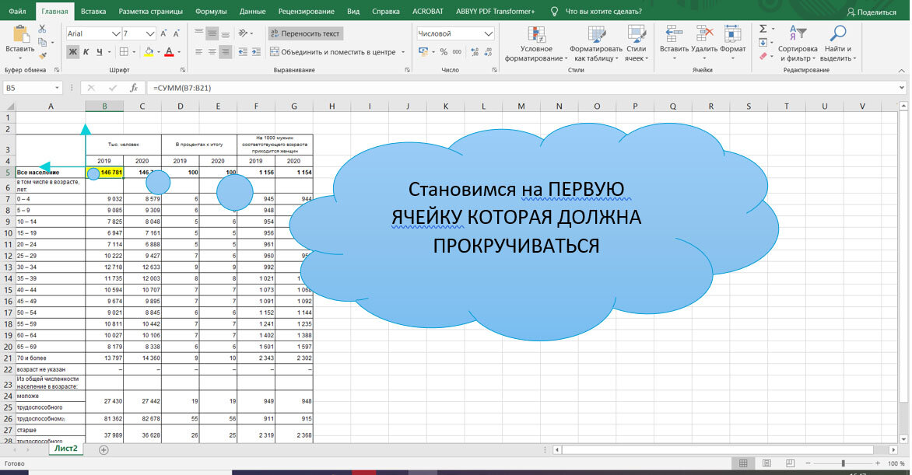Center cell text horizontally
Viewport: 912px width, 475px height.
pos(212,52)
